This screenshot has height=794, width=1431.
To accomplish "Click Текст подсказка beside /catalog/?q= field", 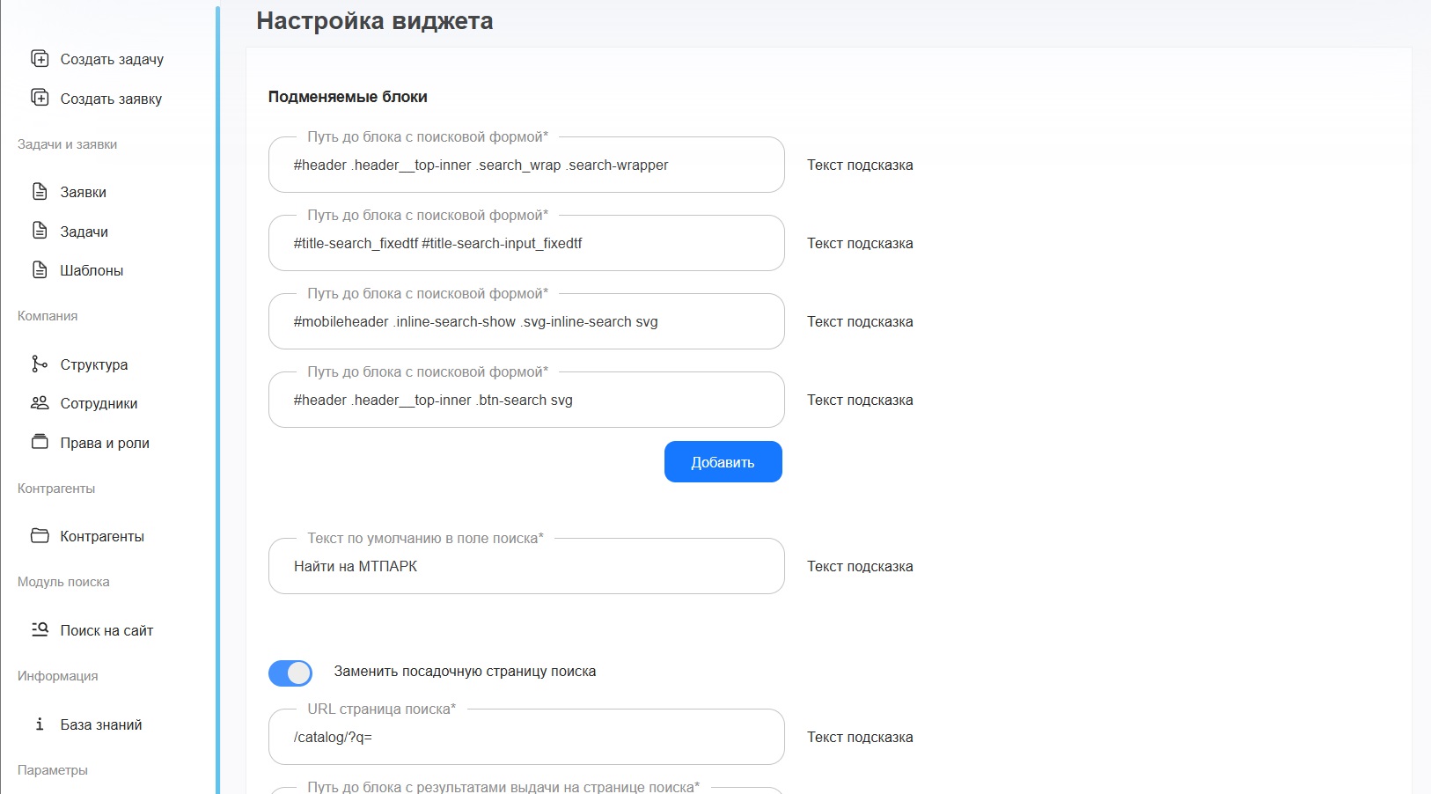I will (860, 738).
